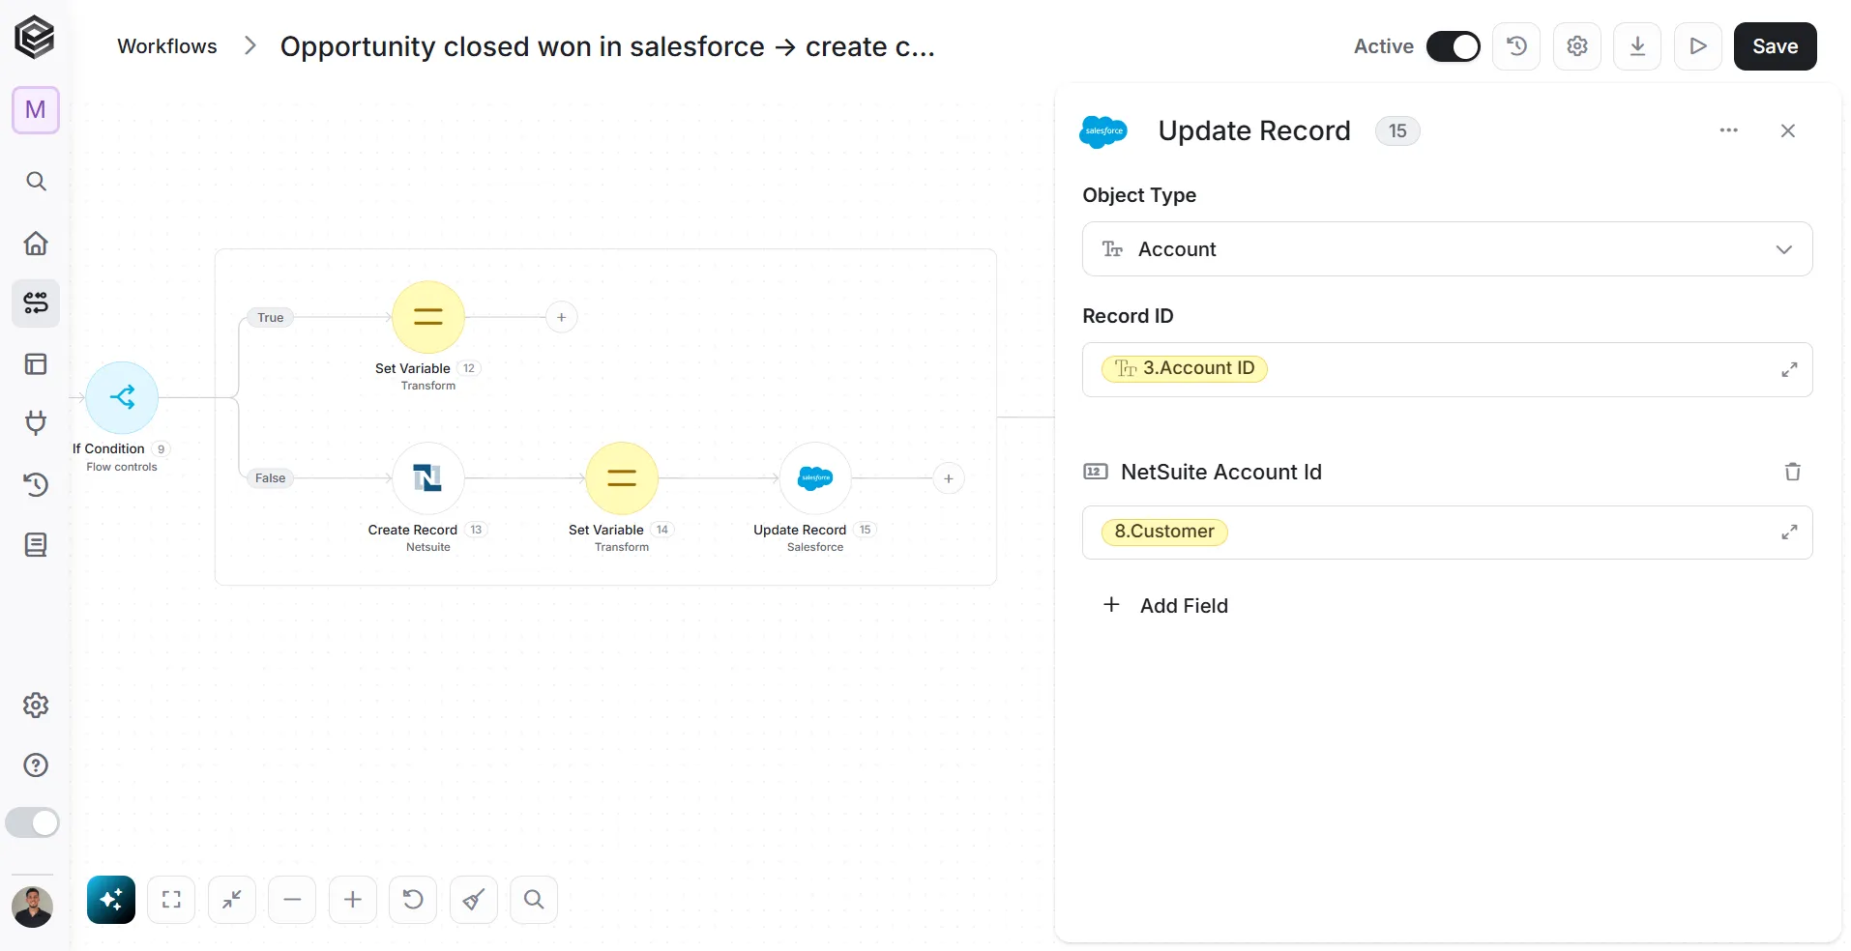Click Add Field
1851x951 pixels.
click(x=1165, y=606)
